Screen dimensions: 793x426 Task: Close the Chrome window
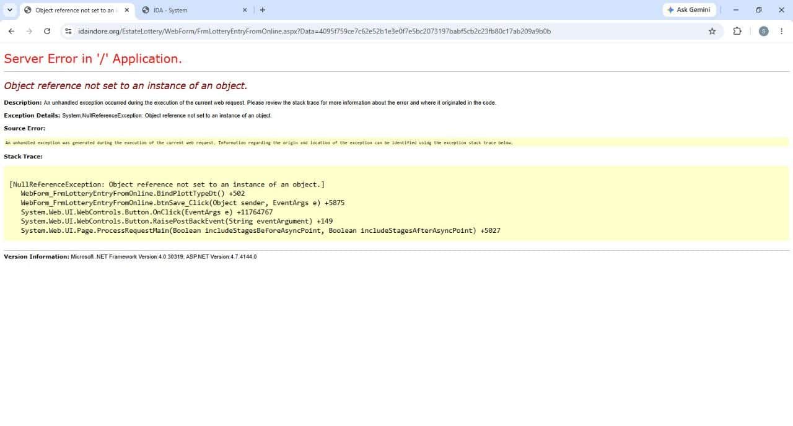click(781, 10)
